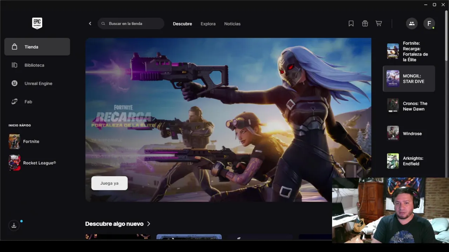Click Fortnite text in quick launch
This screenshot has width=449, height=252.
(x=31, y=141)
